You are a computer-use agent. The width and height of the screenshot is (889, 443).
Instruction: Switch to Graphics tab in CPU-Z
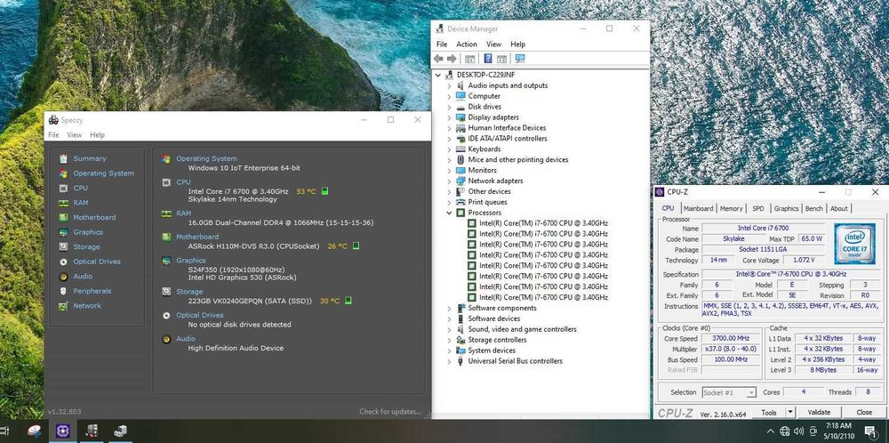tap(787, 209)
